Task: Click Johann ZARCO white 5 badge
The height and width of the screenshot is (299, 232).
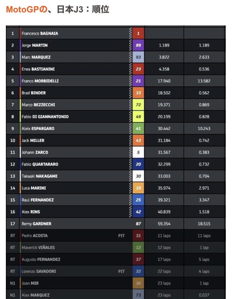Action: [x=138, y=152]
